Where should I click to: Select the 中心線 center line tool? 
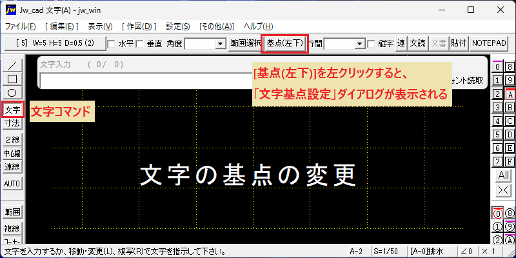12,154
